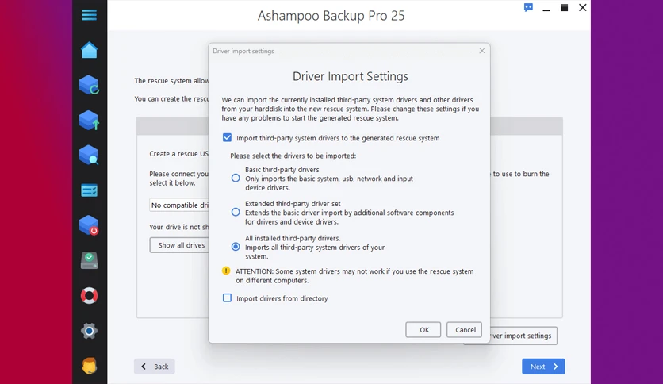This screenshot has height=384, width=663.
Task: Uncheck Import third-party system drivers checkbox
Action: click(228, 138)
